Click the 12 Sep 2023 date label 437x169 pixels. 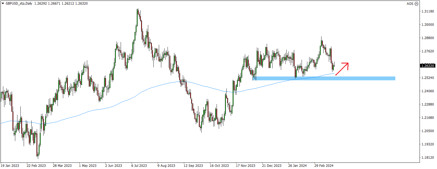point(193,166)
